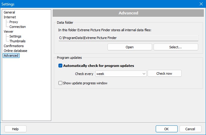Image resolution: width=206 pixels, height=135 pixels.
Task: Select Online database settings
Action: click(x=15, y=51)
